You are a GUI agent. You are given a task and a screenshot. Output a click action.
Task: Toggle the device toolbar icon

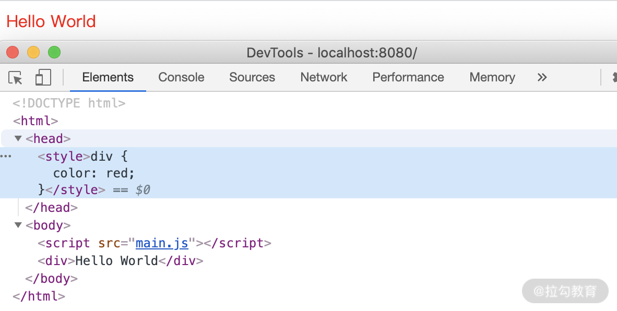click(43, 78)
